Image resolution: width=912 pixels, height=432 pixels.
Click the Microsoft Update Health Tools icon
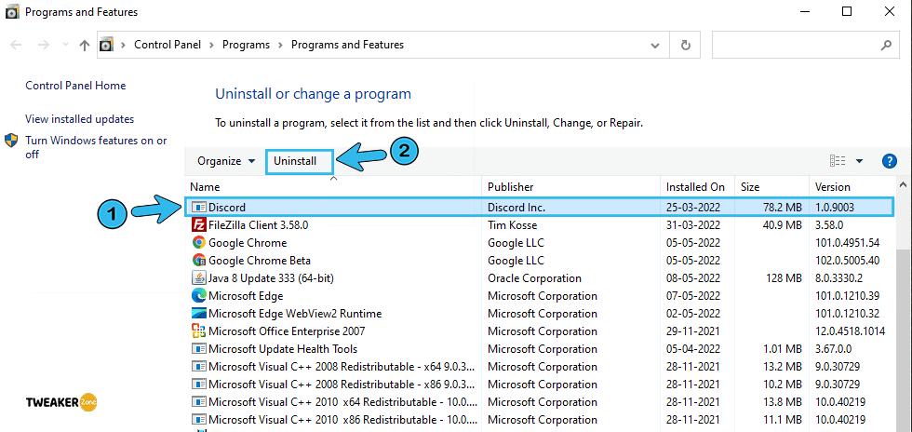[199, 349]
